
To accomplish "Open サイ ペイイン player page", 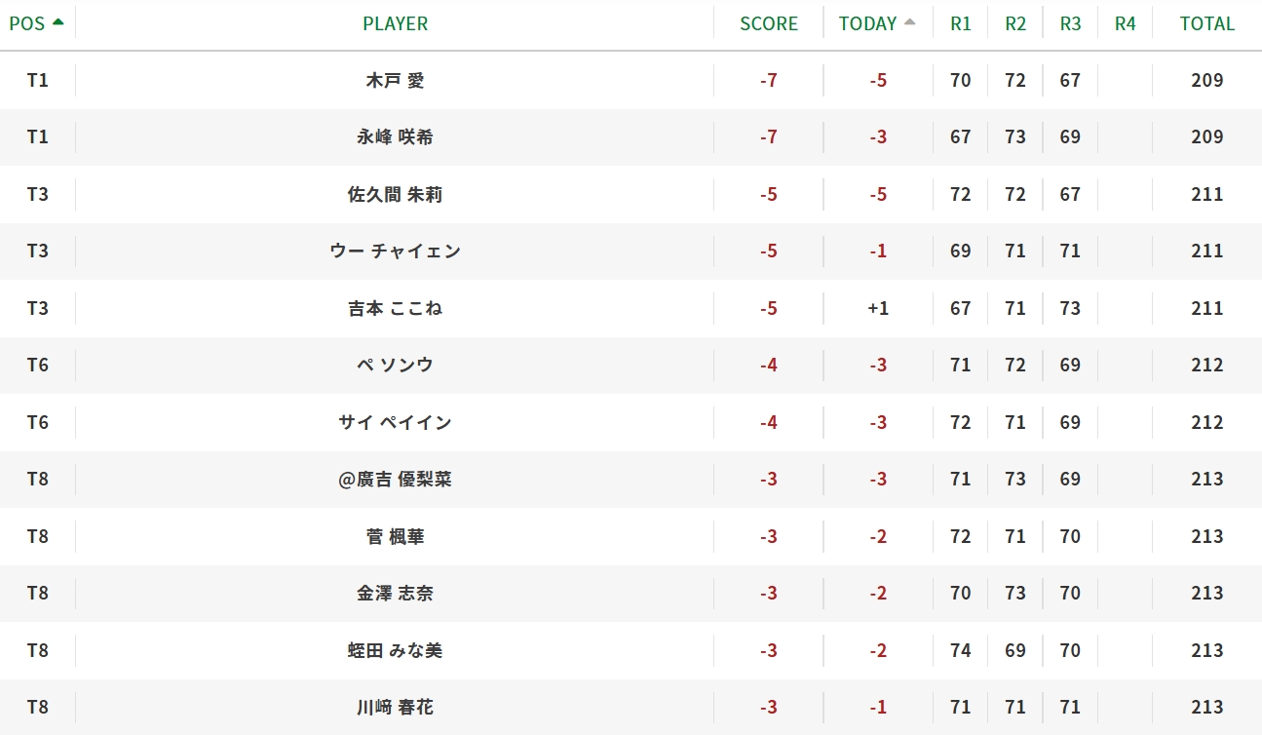I will [x=395, y=422].
